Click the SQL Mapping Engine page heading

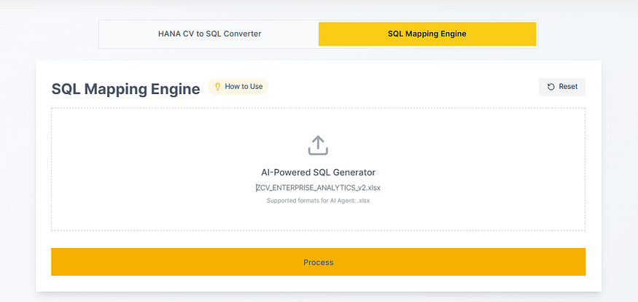125,89
